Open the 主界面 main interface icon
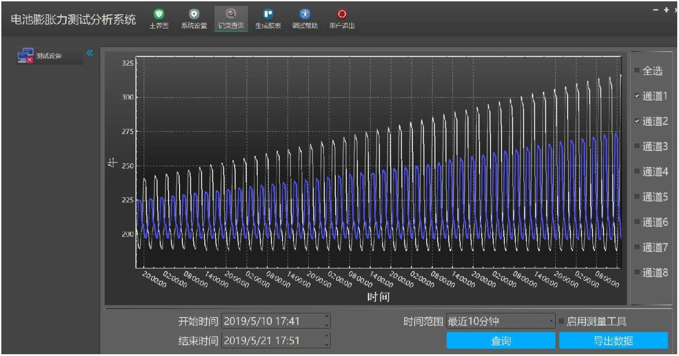This screenshot has width=679, height=356. tap(158, 15)
